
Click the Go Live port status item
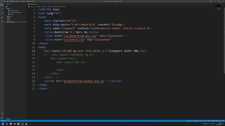(215, 121)
